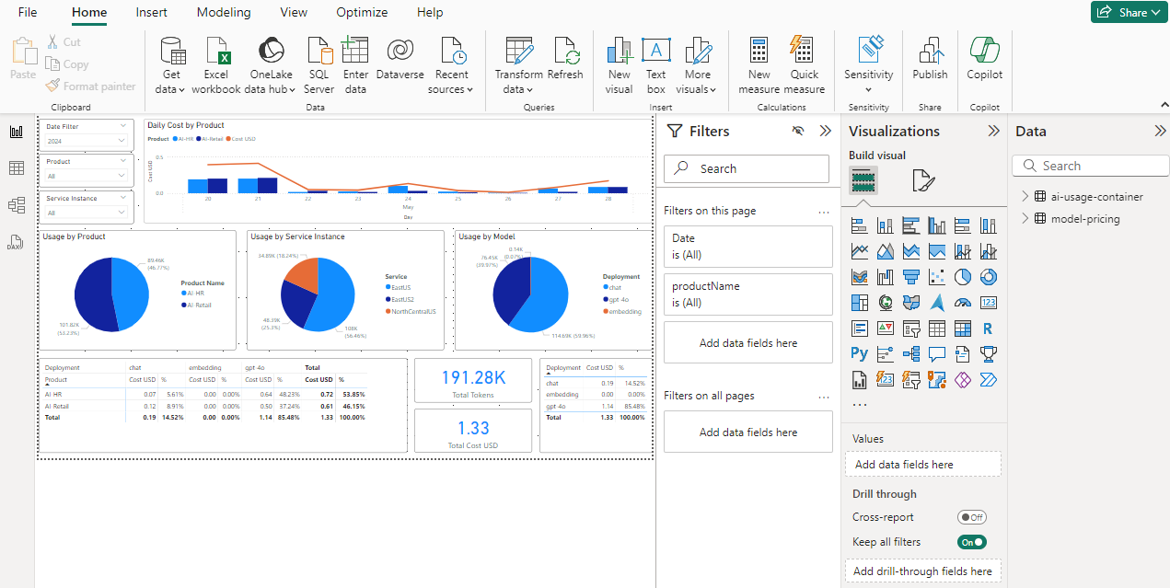Choose the Area chart visual
The width and height of the screenshot is (1170, 588).
pyautogui.click(x=886, y=250)
